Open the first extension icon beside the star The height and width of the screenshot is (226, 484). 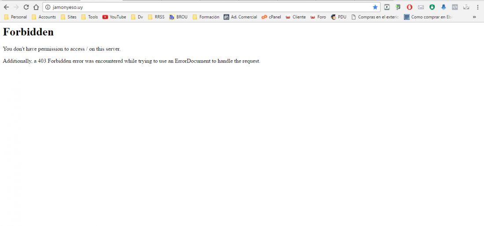tap(387, 7)
